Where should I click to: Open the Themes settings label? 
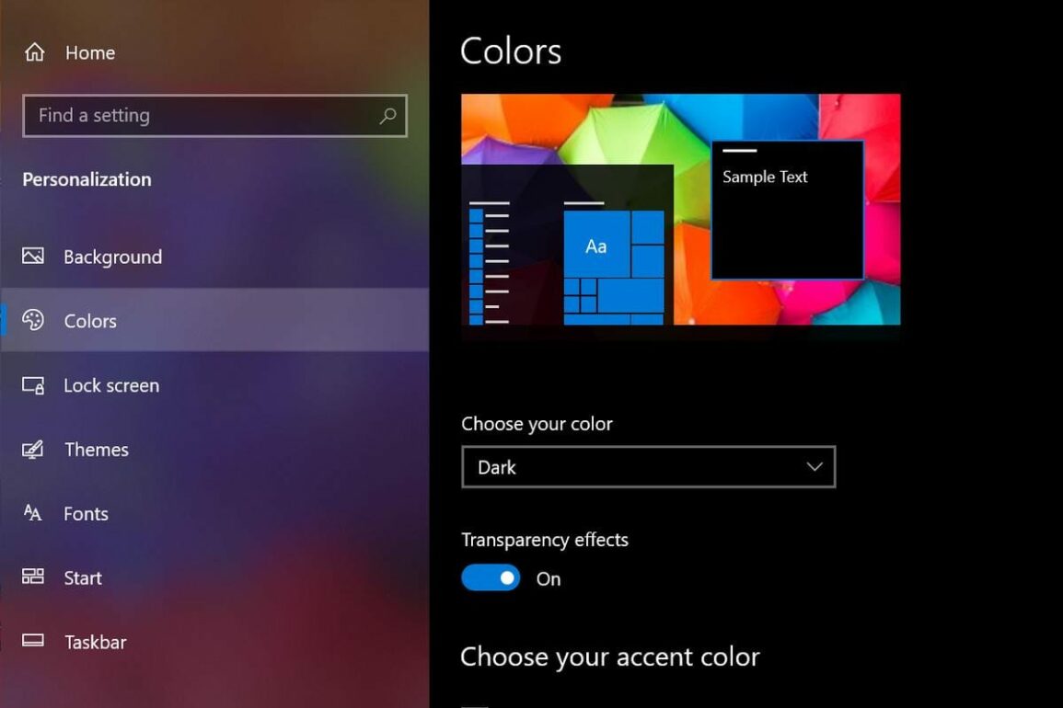(x=97, y=450)
